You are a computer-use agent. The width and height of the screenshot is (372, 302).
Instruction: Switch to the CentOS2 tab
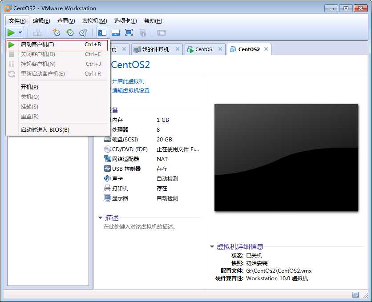[x=249, y=49]
